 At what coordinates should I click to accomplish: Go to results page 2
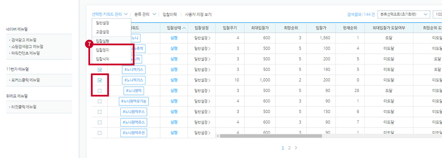pos(289,148)
